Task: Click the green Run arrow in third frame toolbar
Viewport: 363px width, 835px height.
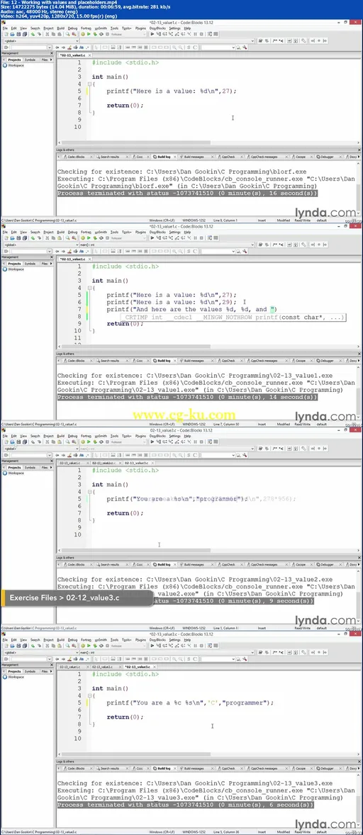Action: pyautogui.click(x=90, y=442)
